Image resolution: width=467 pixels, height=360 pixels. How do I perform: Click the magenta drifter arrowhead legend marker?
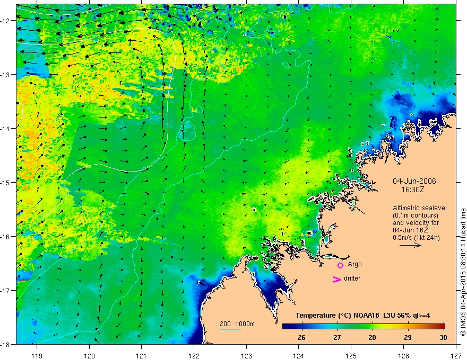tap(337, 279)
